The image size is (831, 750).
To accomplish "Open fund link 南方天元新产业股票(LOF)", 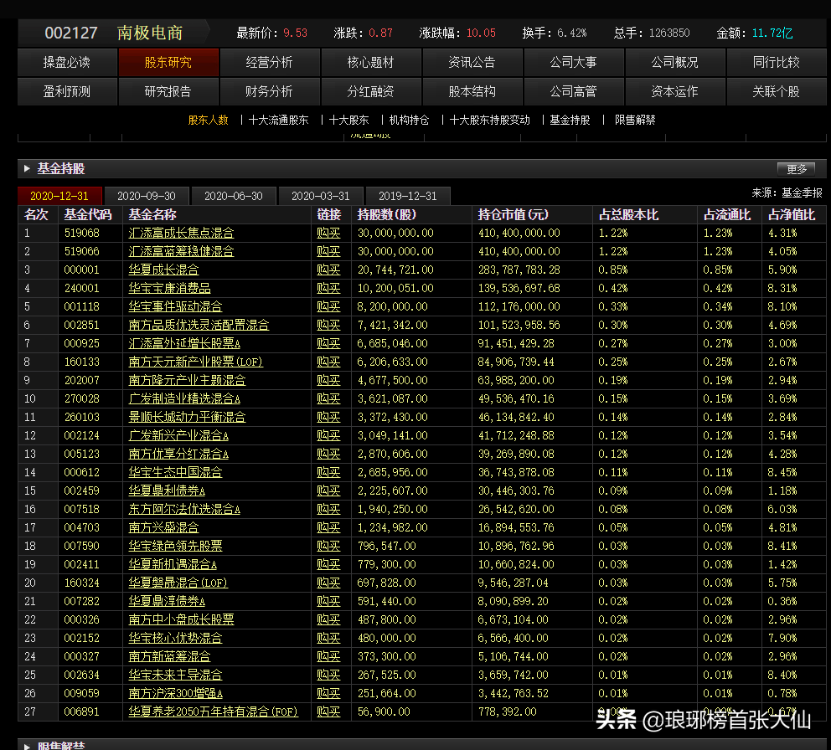I will click(195, 362).
